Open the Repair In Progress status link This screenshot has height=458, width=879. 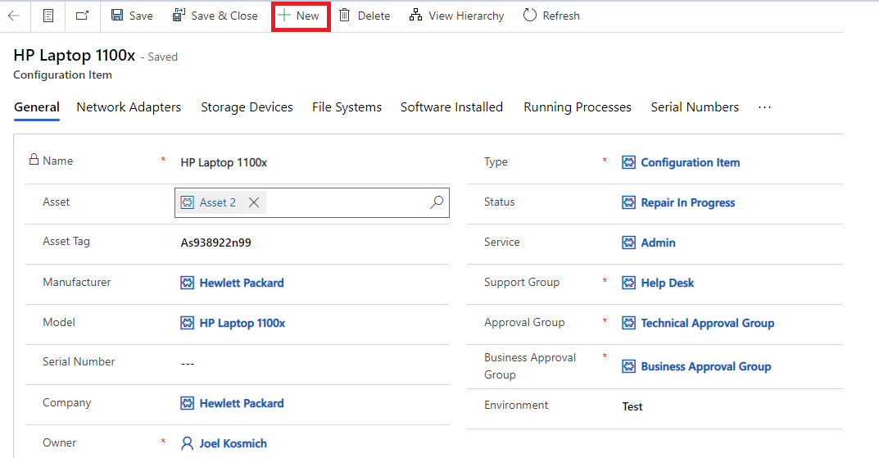pos(688,203)
